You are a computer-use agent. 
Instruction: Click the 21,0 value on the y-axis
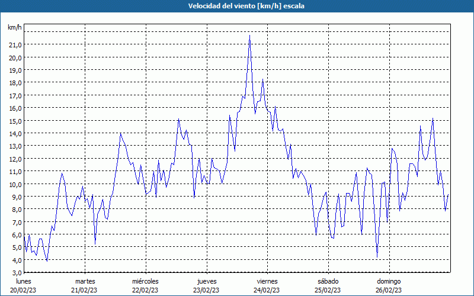pos(15,45)
